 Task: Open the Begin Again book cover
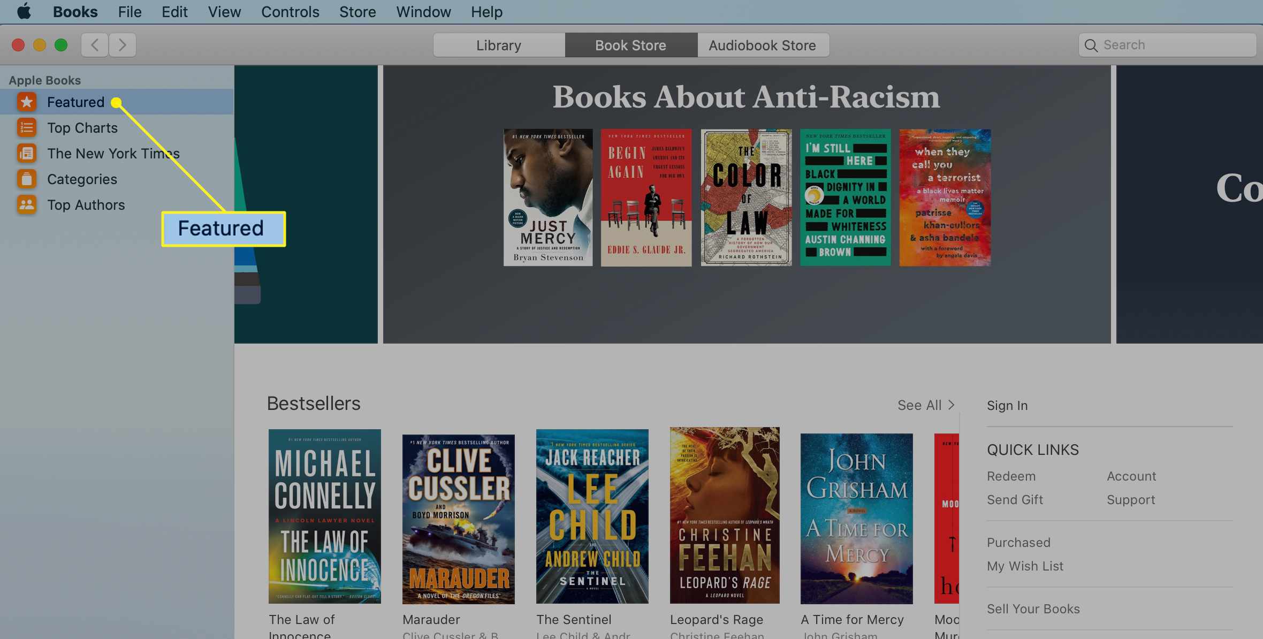pos(646,197)
